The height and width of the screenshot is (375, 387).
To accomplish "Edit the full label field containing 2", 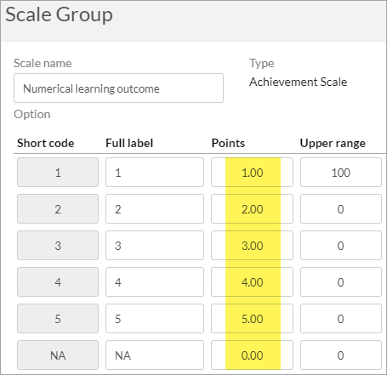I will (x=155, y=209).
